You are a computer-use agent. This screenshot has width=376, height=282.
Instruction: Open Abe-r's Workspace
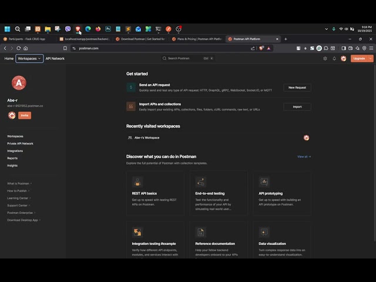(146, 137)
